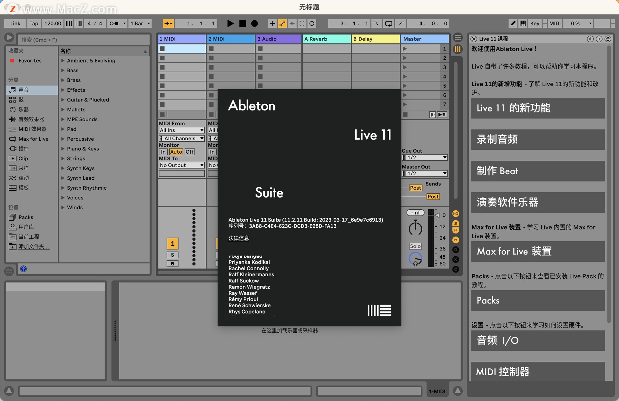This screenshot has height=401, width=619.
Task: Open Packs in browser places
Action: pos(32,217)
